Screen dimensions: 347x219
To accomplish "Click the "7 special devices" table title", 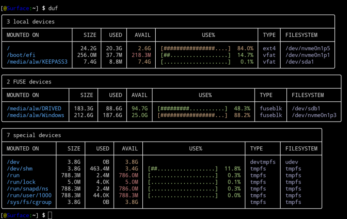I will [x=34, y=135].
